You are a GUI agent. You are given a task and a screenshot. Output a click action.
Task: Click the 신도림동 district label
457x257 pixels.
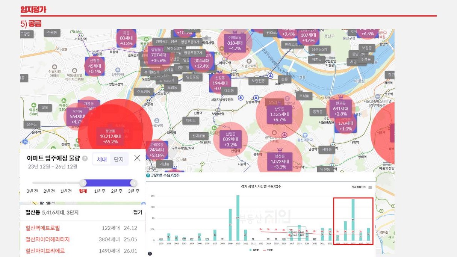(x=144, y=91)
